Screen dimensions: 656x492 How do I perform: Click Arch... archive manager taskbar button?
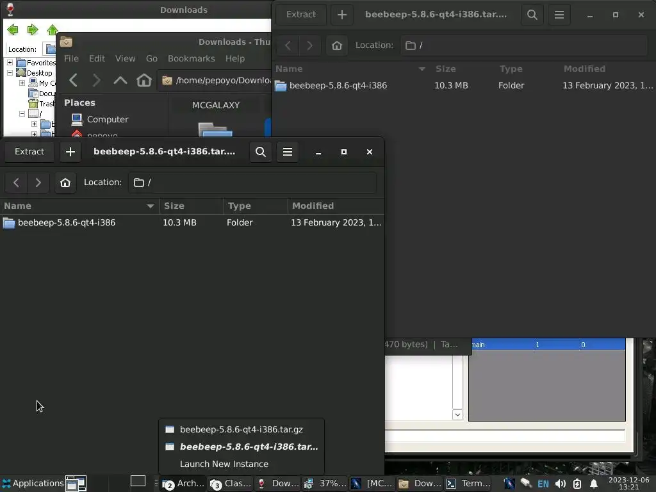coord(183,483)
